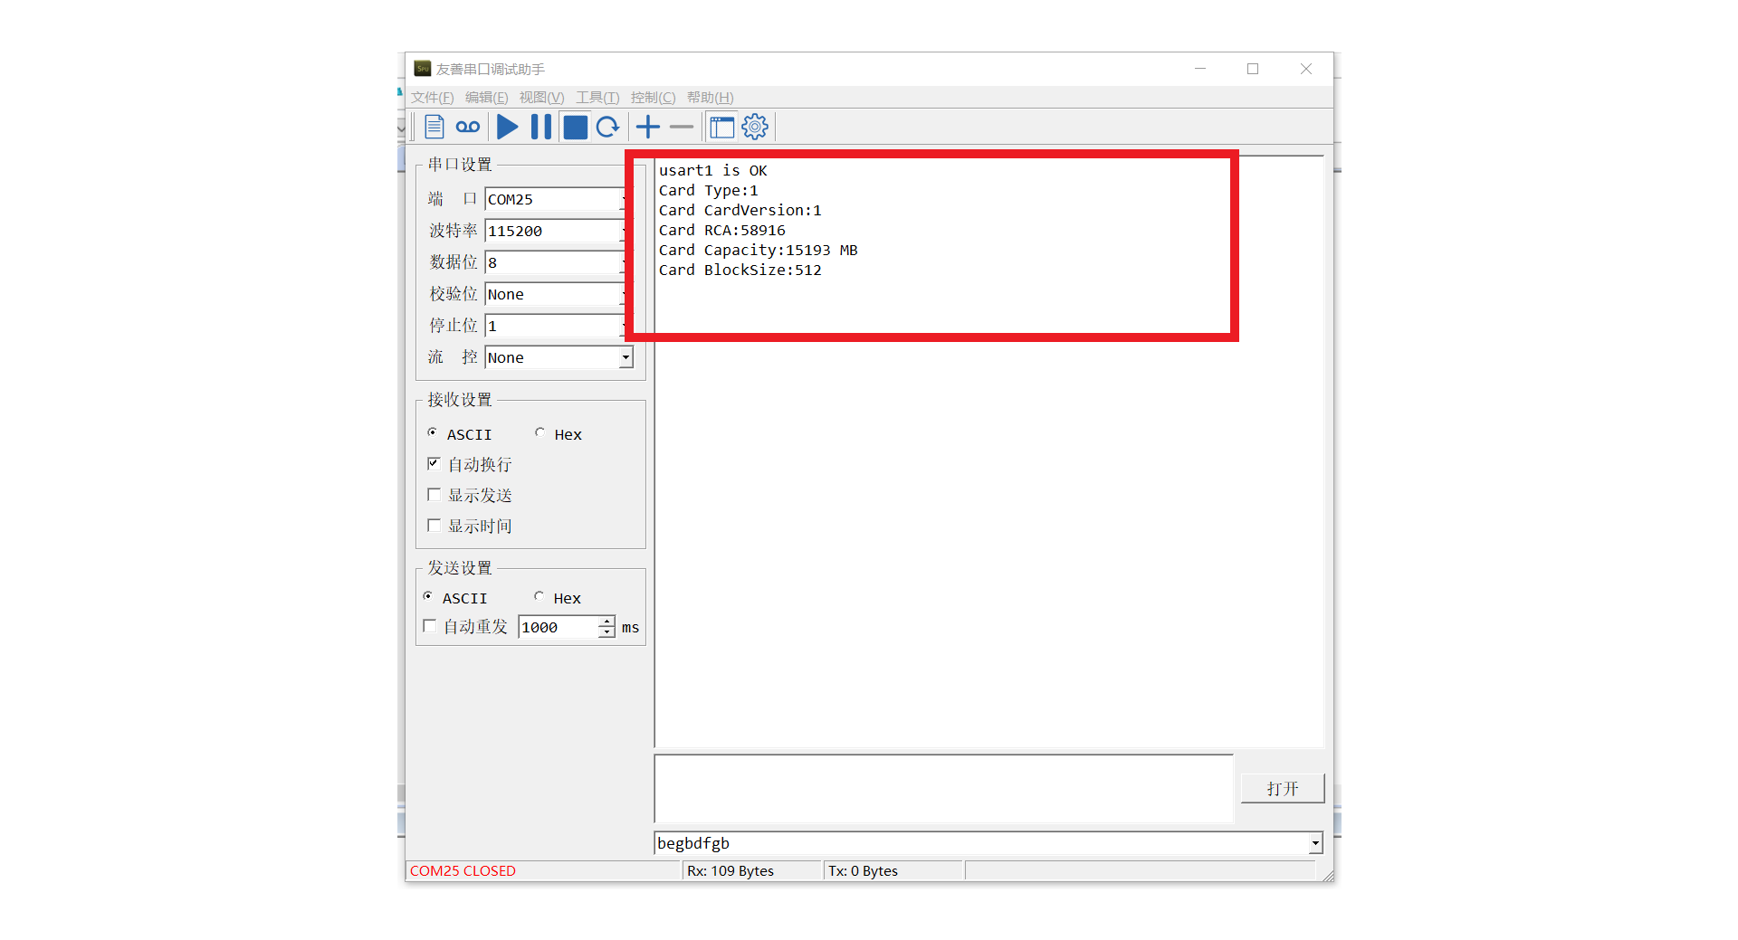Image resolution: width=1738 pixels, height=940 pixels.
Task: Open the 编辑(E) menu
Action: click(486, 98)
